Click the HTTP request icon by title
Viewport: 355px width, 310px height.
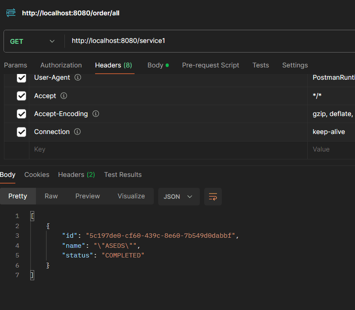click(11, 13)
